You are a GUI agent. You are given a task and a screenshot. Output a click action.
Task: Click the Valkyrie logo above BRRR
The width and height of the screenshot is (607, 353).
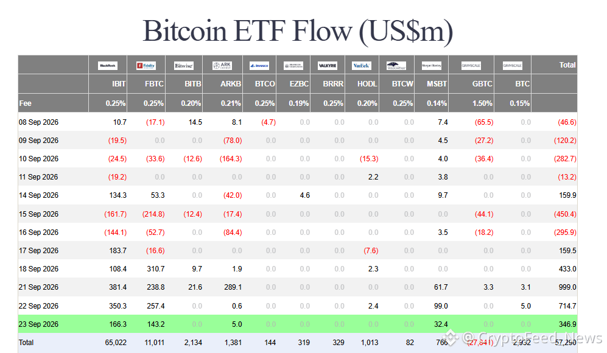coord(328,66)
